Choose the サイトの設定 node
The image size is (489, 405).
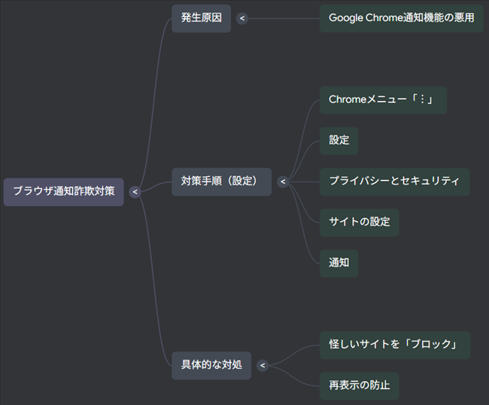click(x=359, y=223)
